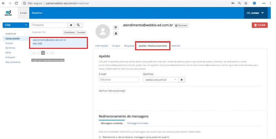This screenshot has height=139, width=276.
Task: Reload the page in the browser
Action: pyautogui.click(x=16, y=3)
